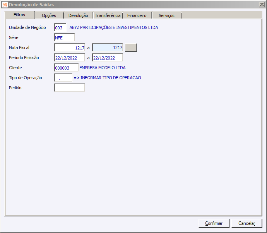This screenshot has width=267, height=233.
Task: Focus the Cliente code field
Action: [x=67, y=68]
